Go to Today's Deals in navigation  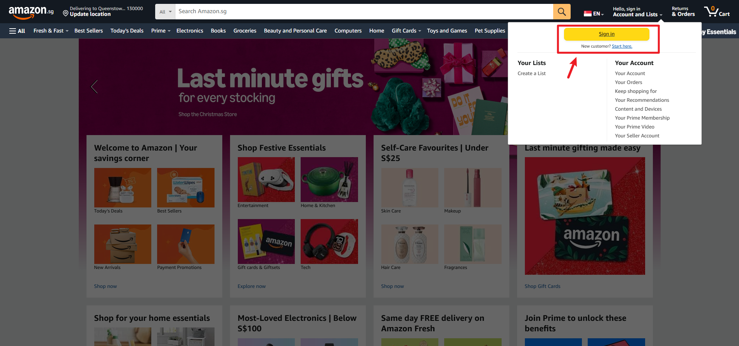pos(127,31)
